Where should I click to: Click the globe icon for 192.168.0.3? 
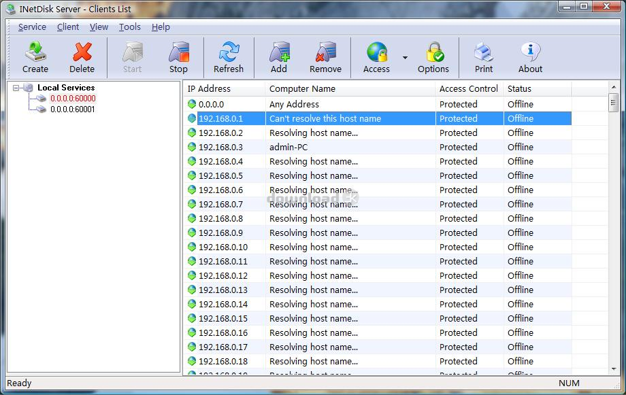pos(192,148)
